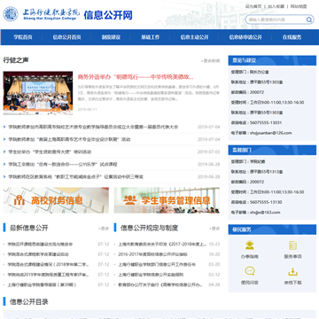Open 信息依申请公开 menu item

click(245, 37)
